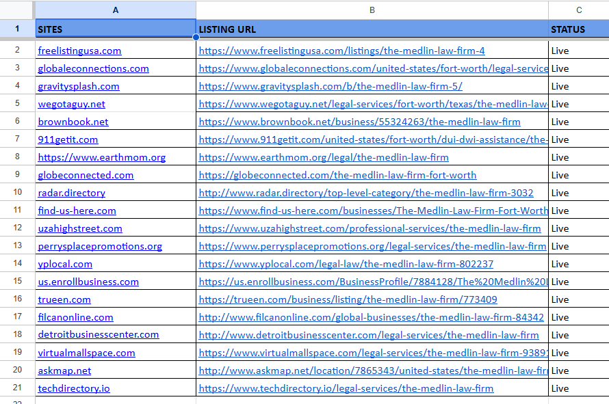The image size is (609, 404).
Task: Open wegotaguy.net listing URL
Action: 373,105
